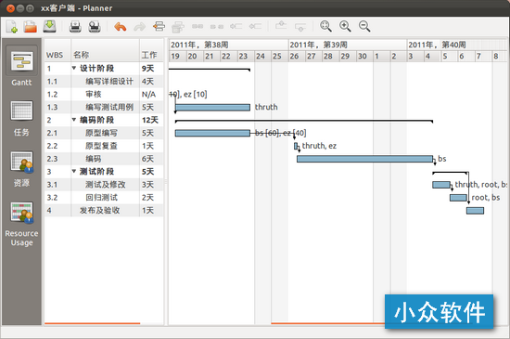
Task: Select the 审核 task row
Action: click(104, 94)
